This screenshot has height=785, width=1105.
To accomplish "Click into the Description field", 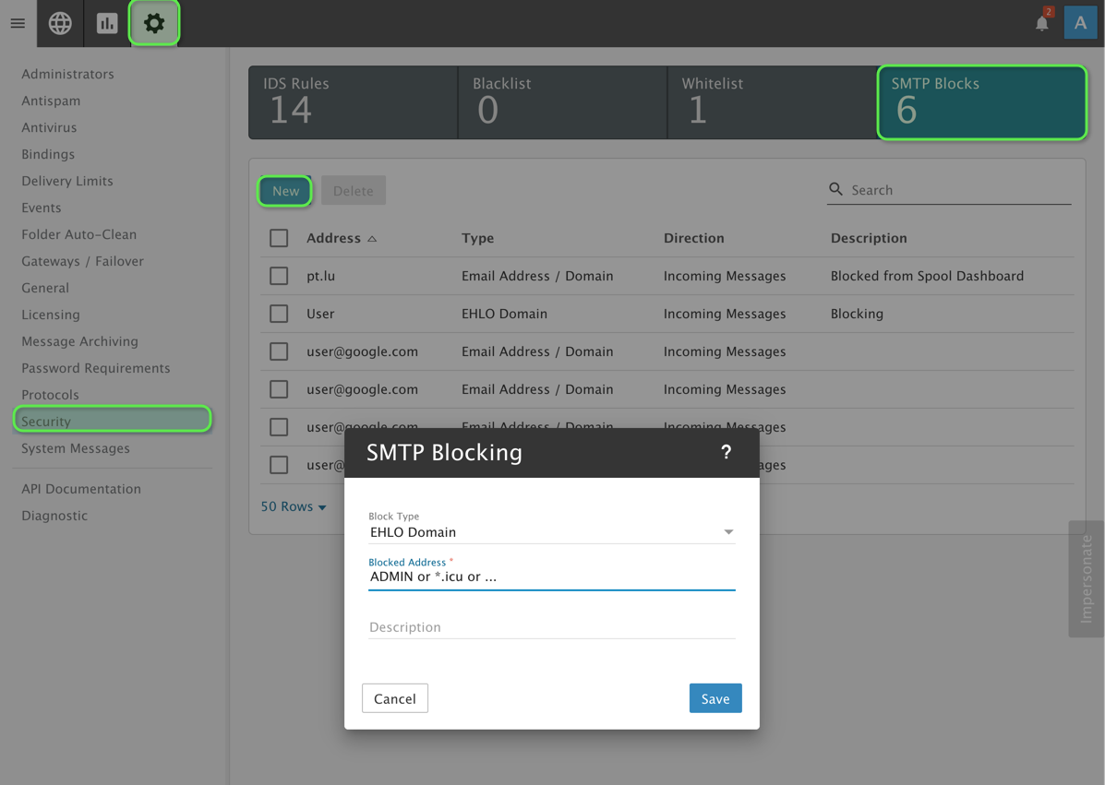I will [551, 627].
